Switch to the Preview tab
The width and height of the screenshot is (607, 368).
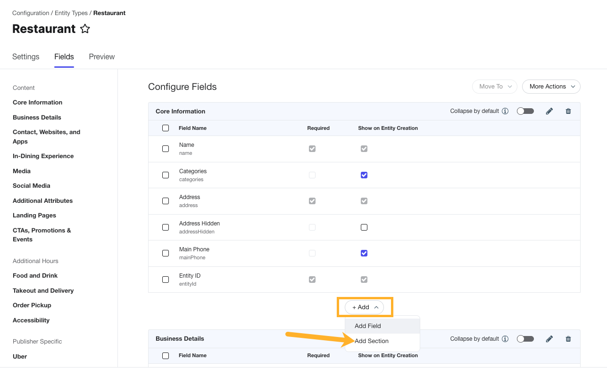(x=101, y=57)
